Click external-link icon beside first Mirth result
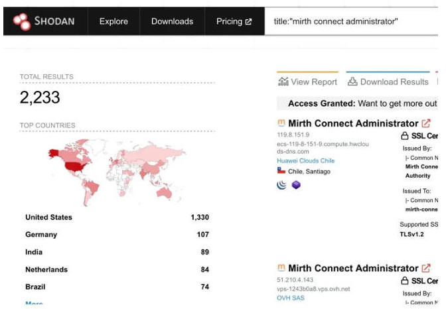Screen dimensions: 446x309 [x=426, y=123]
